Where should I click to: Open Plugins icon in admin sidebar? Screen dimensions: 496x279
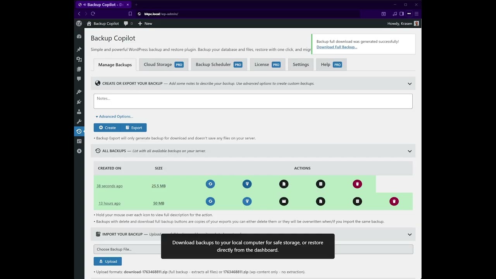79,102
